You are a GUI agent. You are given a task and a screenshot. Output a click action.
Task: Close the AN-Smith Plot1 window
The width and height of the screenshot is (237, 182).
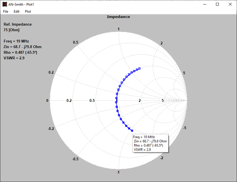click(x=230, y=4)
